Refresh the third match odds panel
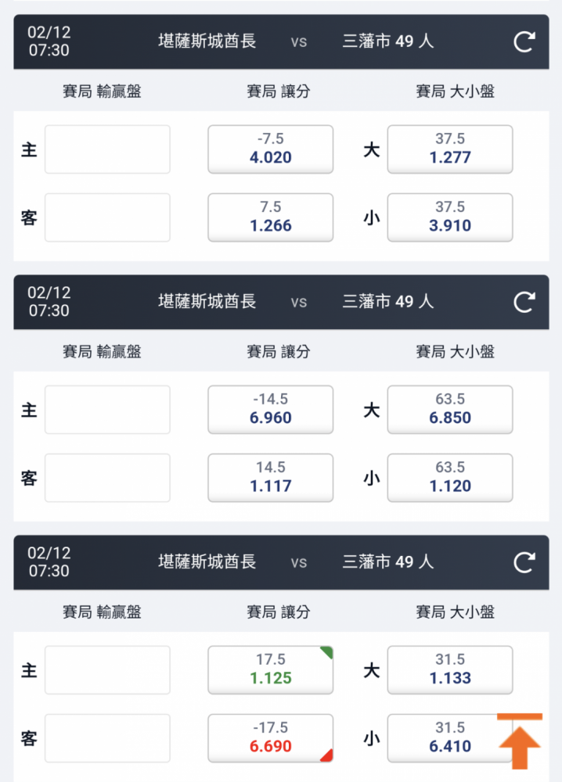 click(524, 562)
